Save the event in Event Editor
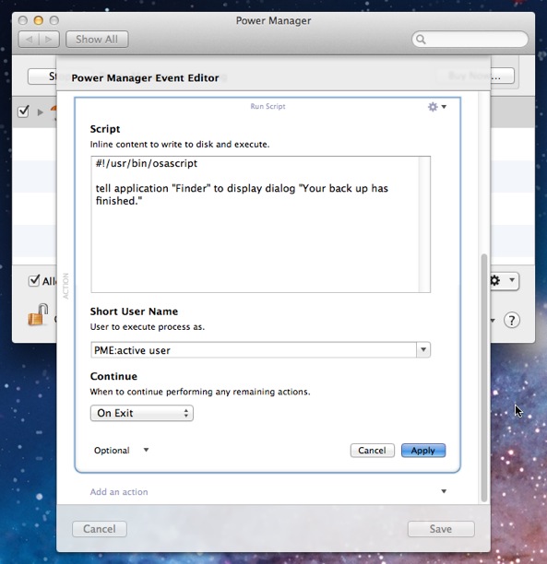The width and height of the screenshot is (547, 564). click(441, 529)
